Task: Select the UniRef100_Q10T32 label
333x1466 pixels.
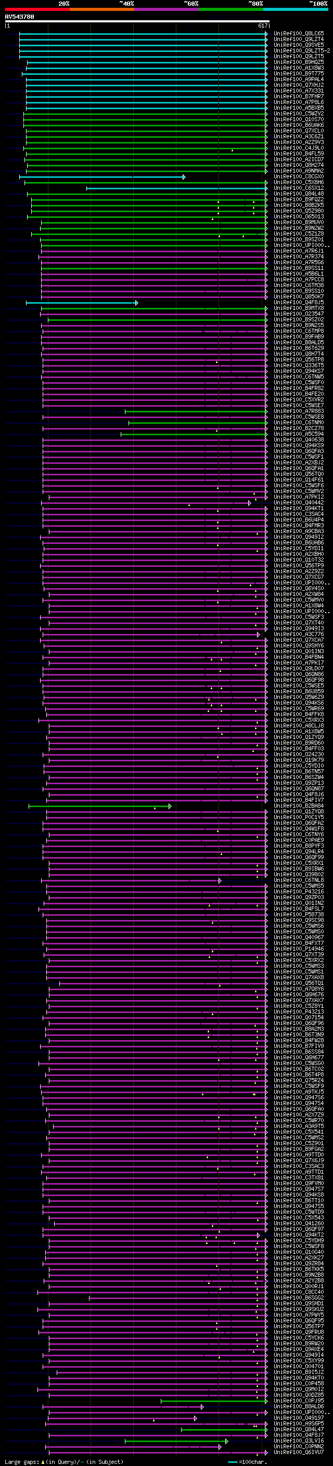Action: 298,560
